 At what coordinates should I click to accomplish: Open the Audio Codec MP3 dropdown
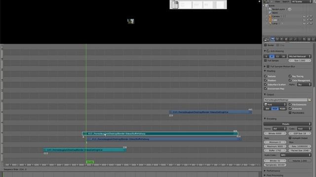point(296,155)
